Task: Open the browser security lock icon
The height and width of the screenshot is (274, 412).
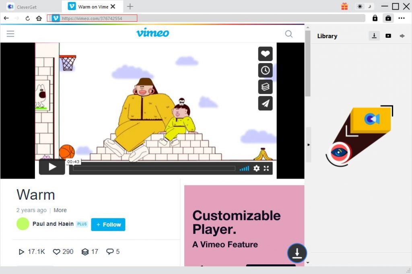Action: [x=375, y=18]
